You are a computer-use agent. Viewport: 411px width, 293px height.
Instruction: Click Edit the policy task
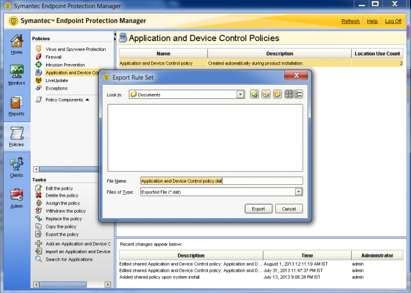pyautogui.click(x=59, y=188)
